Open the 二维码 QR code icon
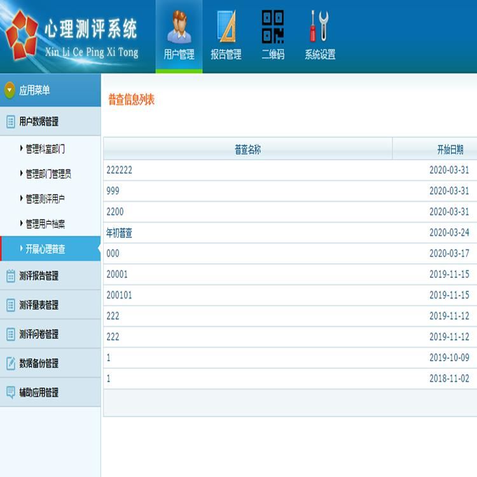 (x=273, y=27)
